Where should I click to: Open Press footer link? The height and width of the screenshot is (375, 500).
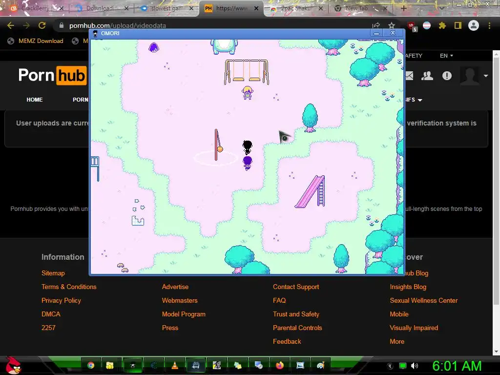[170, 328]
